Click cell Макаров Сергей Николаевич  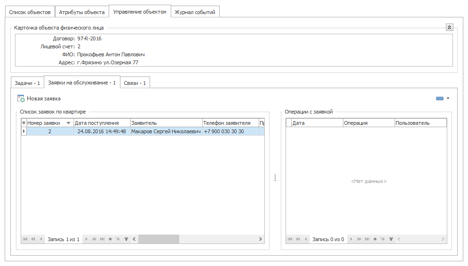coord(166,131)
